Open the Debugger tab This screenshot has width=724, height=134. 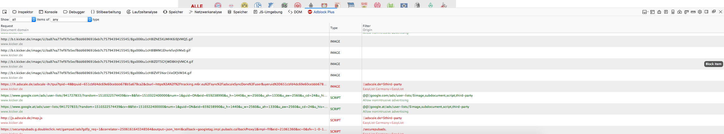74,12
